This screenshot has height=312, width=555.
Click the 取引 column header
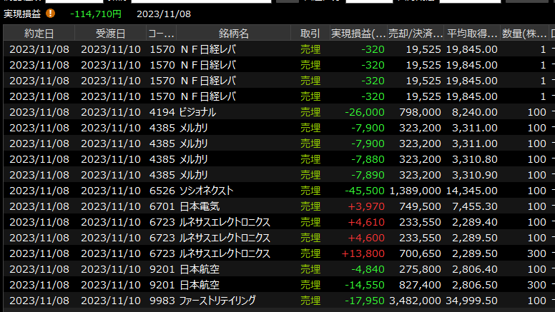(310, 34)
